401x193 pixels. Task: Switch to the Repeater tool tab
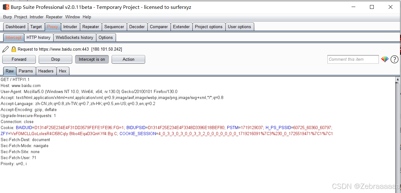[x=91, y=27]
